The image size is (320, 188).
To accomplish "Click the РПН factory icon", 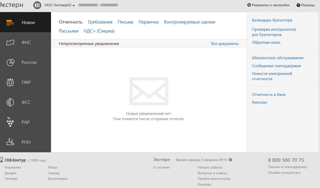I will tap(10, 142).
